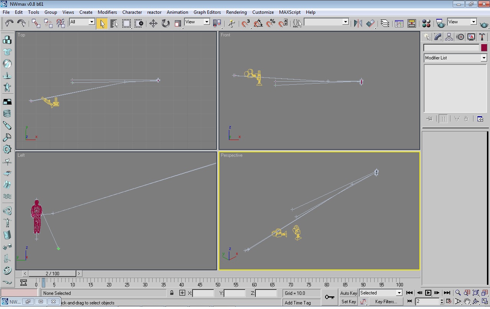Open key filter Selected dropdown
Screen dimensions: 490x309
click(380, 293)
